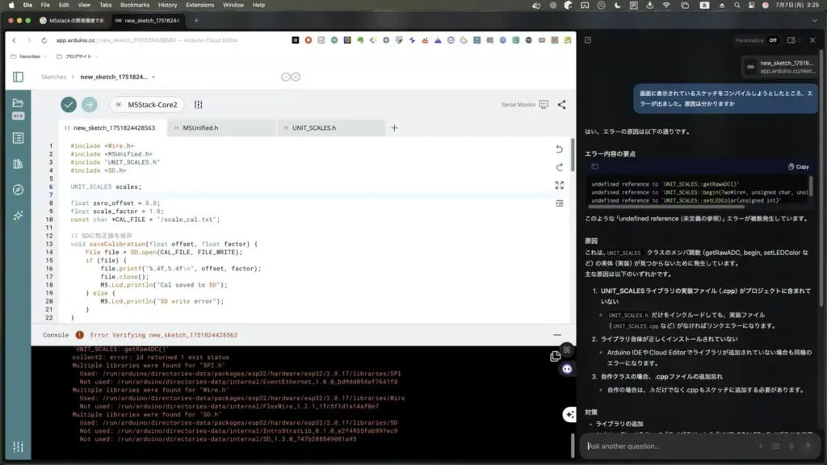Open the bottom sidebar settings sliders icon

click(18, 447)
